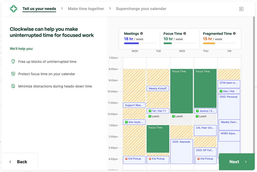Click the exit onboarding icon
This screenshot has width=257, height=172.
click(x=241, y=9)
